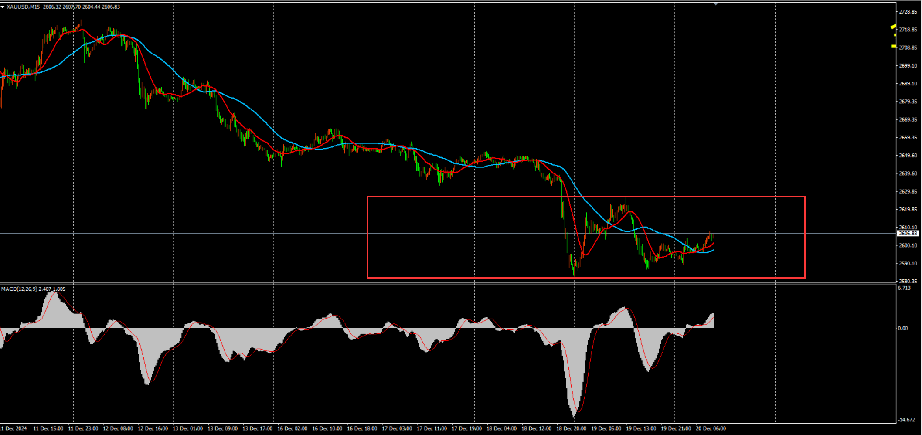This screenshot has height=435, width=922.
Task: Click the 16 Dec 02:00 time label
Action: tap(292, 428)
